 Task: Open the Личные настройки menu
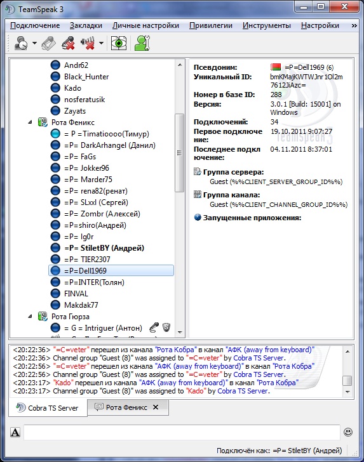coord(145,25)
